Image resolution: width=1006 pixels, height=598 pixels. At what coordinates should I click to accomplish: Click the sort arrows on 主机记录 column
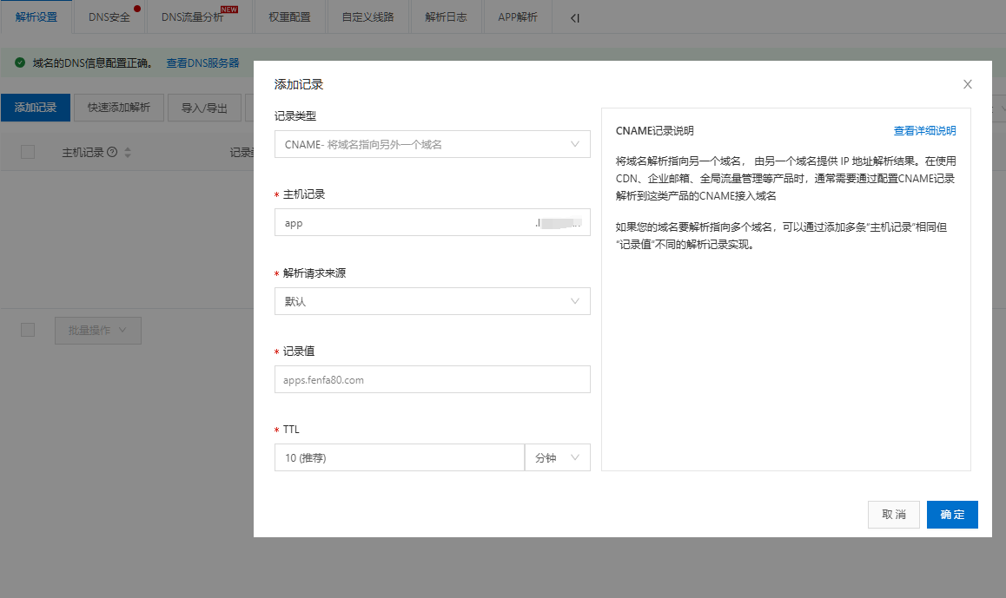(x=129, y=153)
